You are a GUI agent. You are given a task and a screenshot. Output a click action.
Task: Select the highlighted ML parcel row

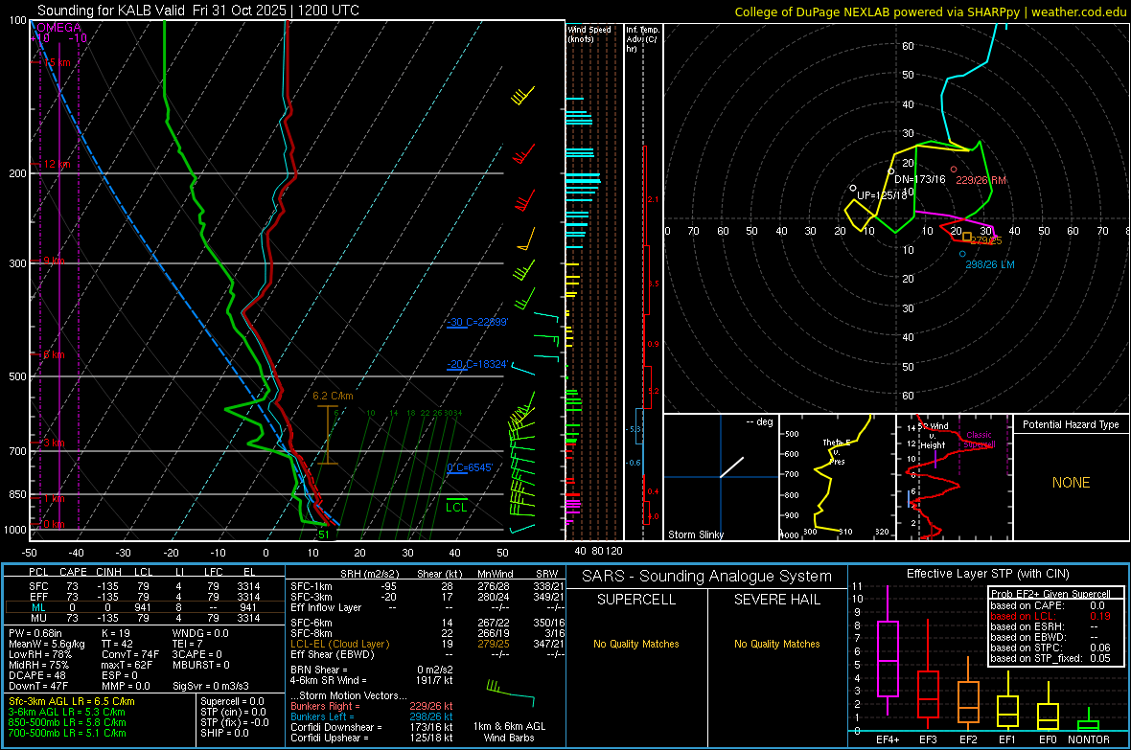[x=143, y=608]
